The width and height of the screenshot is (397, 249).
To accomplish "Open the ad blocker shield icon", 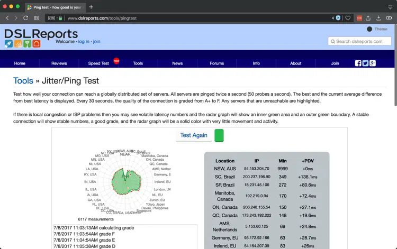I will point(338,18).
